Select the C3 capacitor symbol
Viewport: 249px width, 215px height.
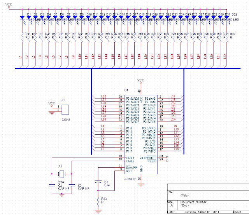(72, 185)
